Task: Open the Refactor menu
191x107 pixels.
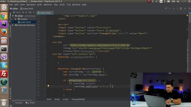Action: 48,5
